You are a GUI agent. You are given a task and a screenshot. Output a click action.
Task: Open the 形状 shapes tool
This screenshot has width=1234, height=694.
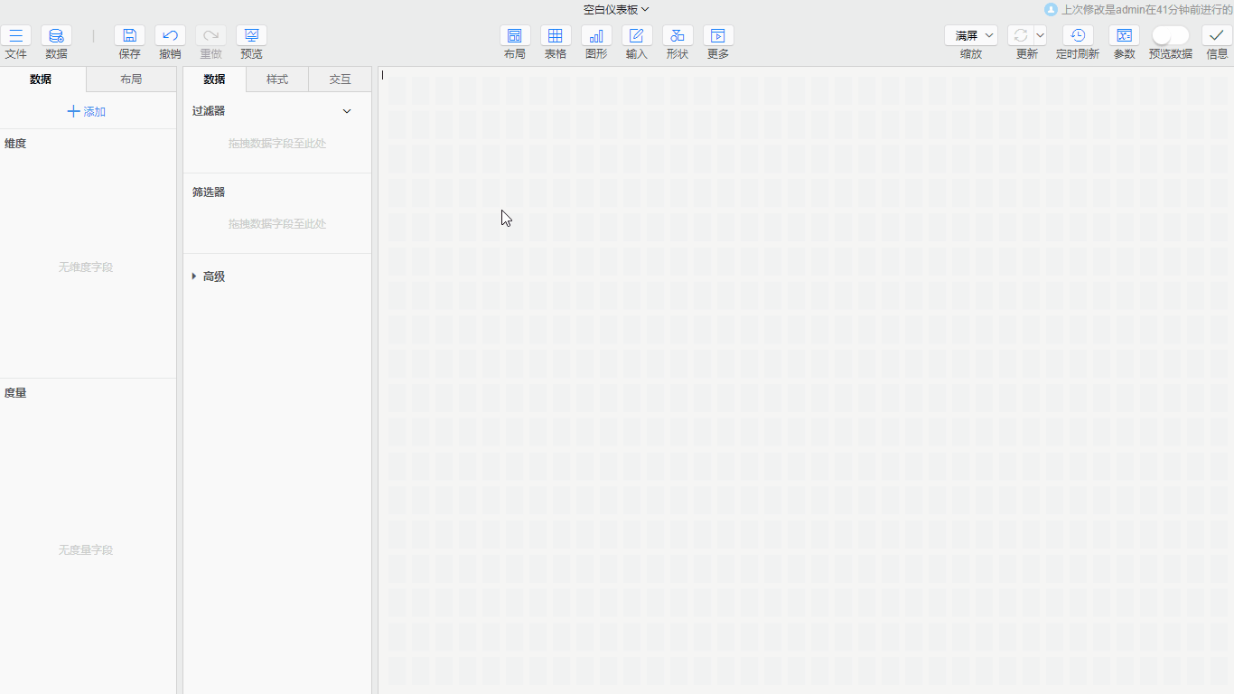(678, 36)
